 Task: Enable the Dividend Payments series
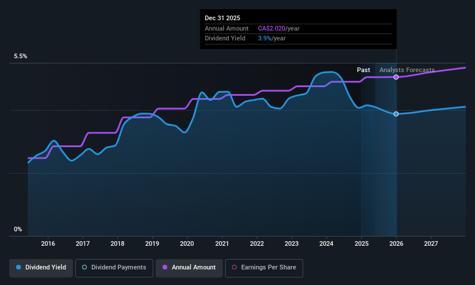pos(114,268)
